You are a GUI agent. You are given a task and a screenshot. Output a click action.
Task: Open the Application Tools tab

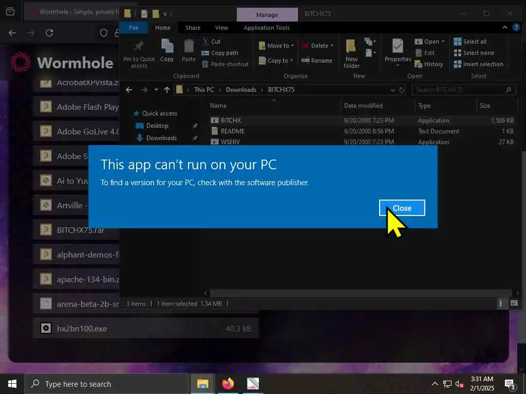click(267, 28)
